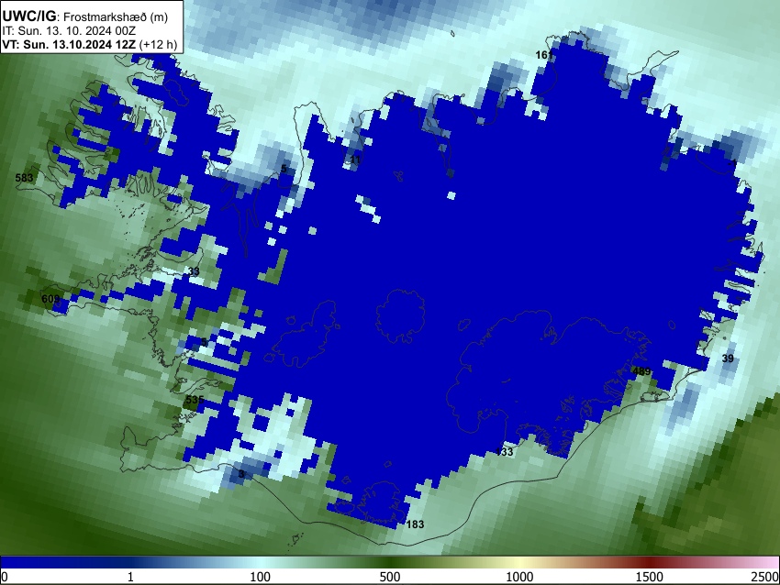Select the '500' label on the color scale
Screen dimensions: 780x585
pos(390,577)
